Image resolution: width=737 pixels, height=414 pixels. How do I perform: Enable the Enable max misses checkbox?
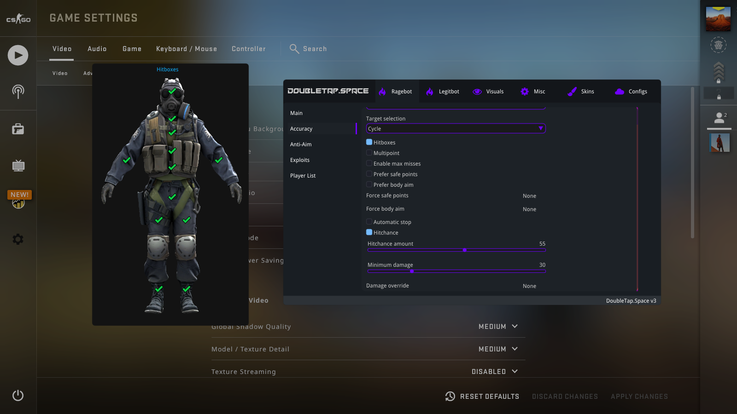click(369, 163)
